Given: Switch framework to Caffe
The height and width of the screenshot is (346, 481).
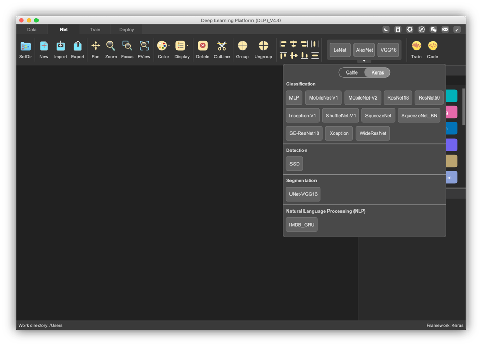Looking at the screenshot, I should click(351, 72).
